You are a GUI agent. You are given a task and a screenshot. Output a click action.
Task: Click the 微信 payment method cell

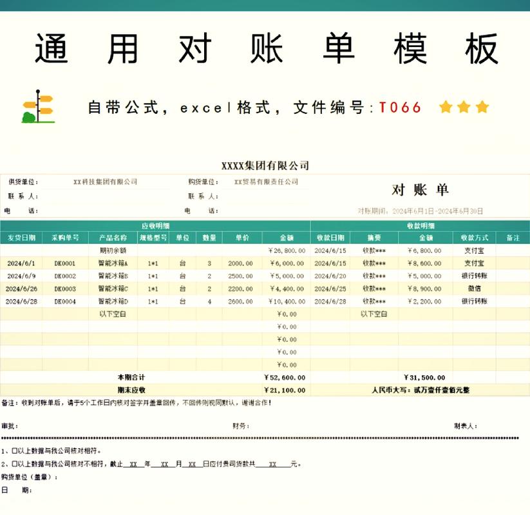click(474, 289)
